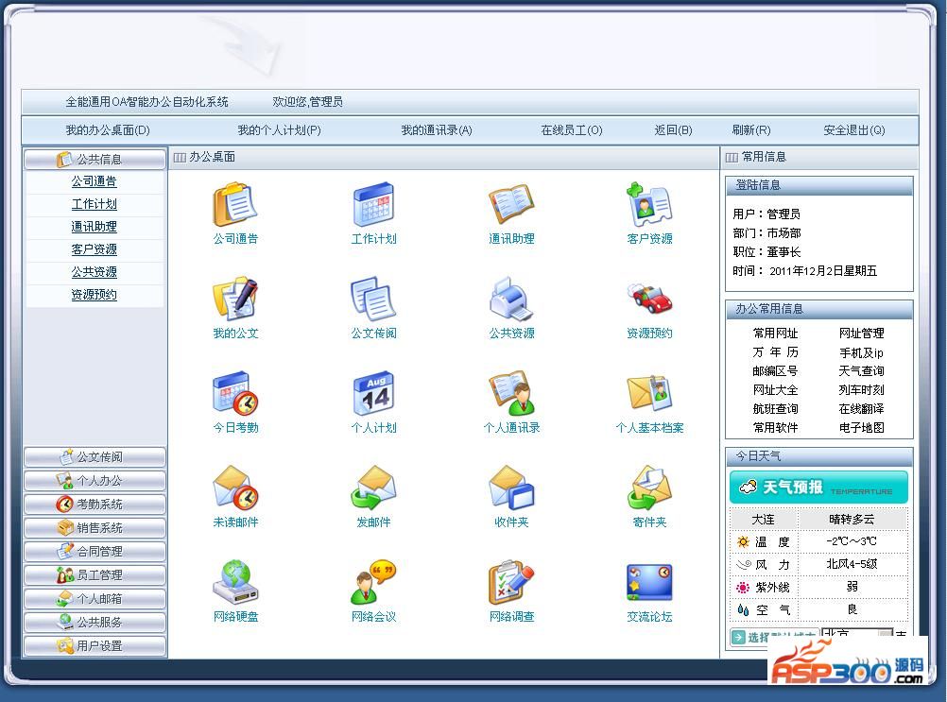Viewport: 947px width, 702px height.
Task: Click the 天气预报 weather banner
Action: click(x=818, y=488)
